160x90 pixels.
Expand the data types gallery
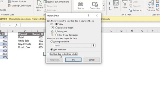click(x=103, y=9)
